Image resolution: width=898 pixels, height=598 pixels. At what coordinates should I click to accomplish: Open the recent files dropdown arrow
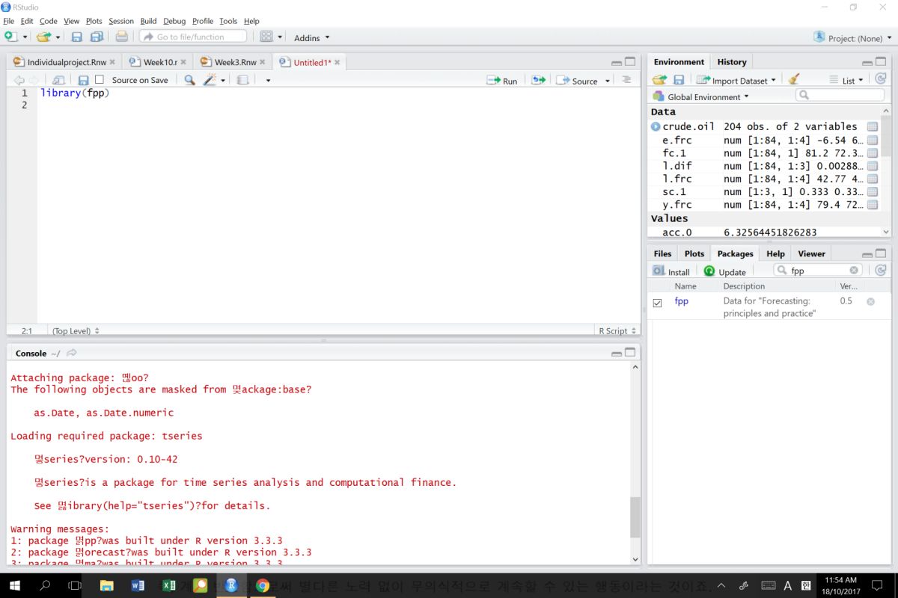58,37
